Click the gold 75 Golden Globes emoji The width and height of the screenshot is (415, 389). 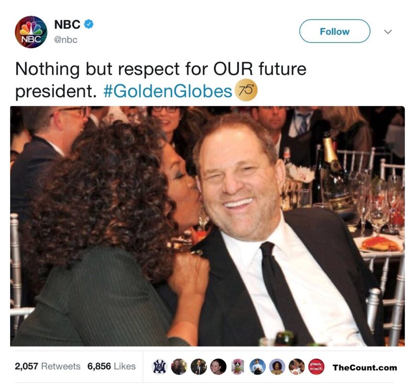246,90
